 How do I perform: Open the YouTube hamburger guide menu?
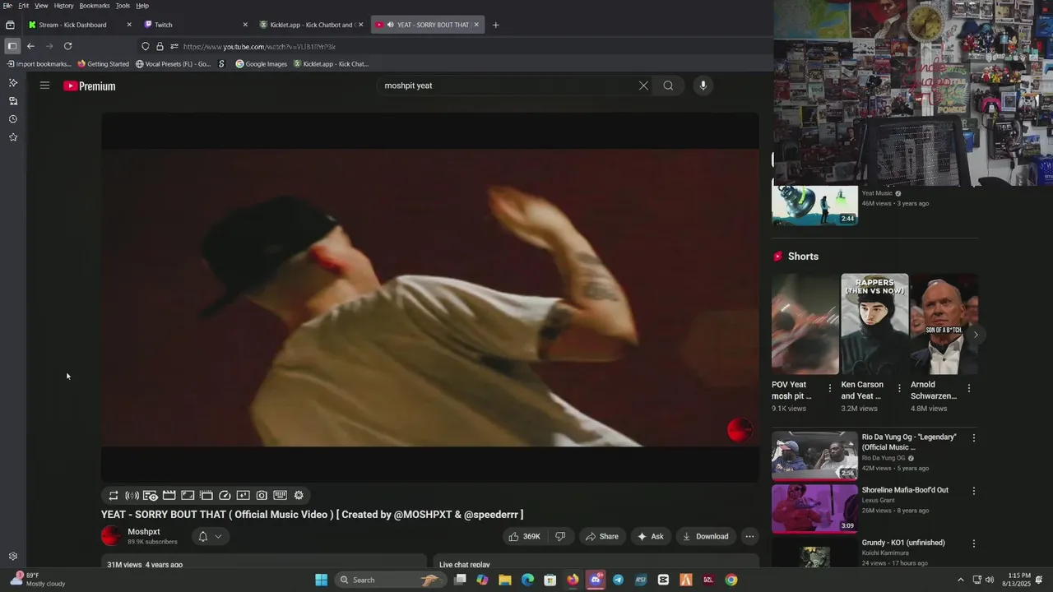44,86
